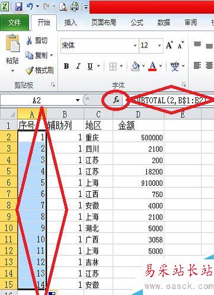Click the Center alignment icon
Image resolution: width=214 pixels, height=295 pixels.
click(x=209, y=65)
